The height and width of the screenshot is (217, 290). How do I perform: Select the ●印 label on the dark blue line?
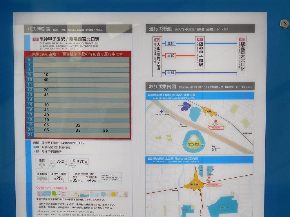click(171, 73)
